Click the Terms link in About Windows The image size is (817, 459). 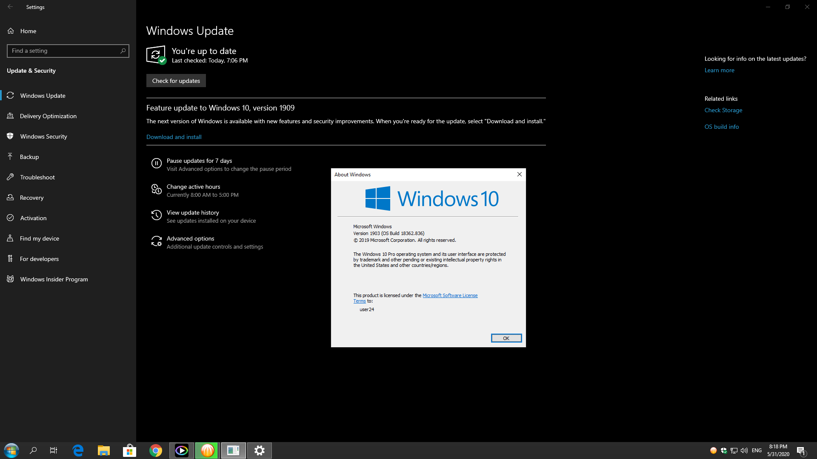[x=359, y=301]
